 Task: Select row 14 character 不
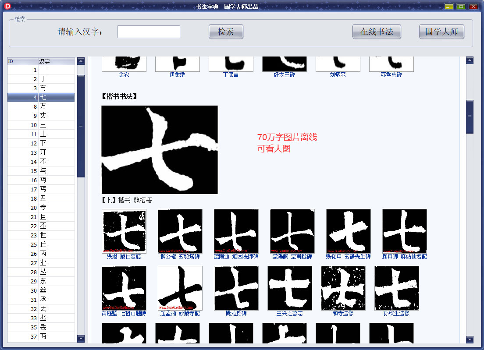(41, 162)
